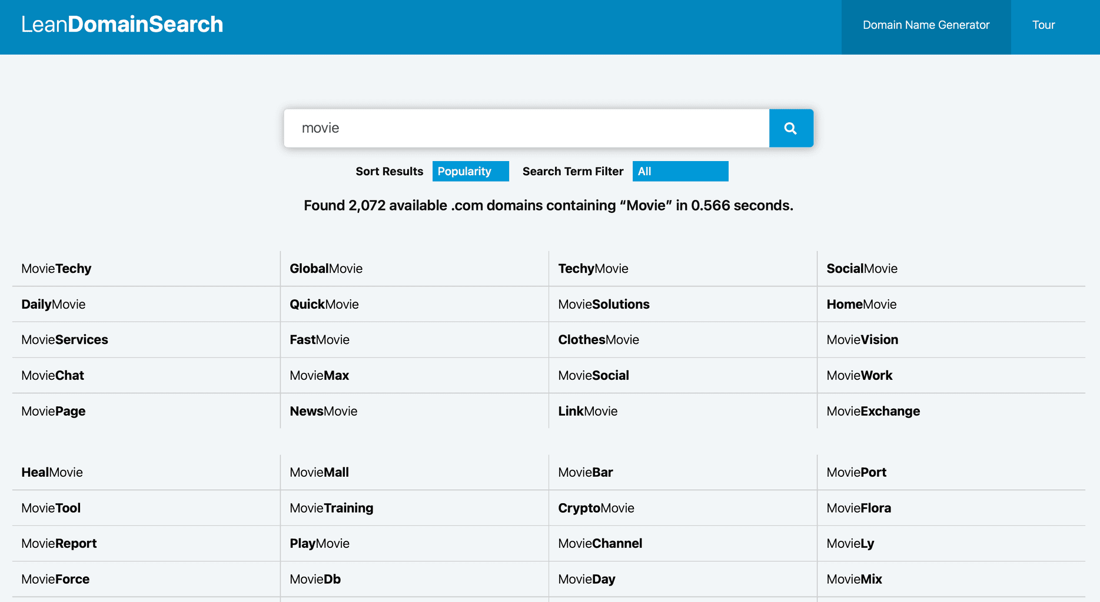Choose the MovieDb domain

[x=315, y=580]
